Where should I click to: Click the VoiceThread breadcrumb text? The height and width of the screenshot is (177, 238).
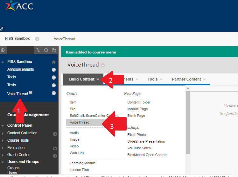coord(65,39)
